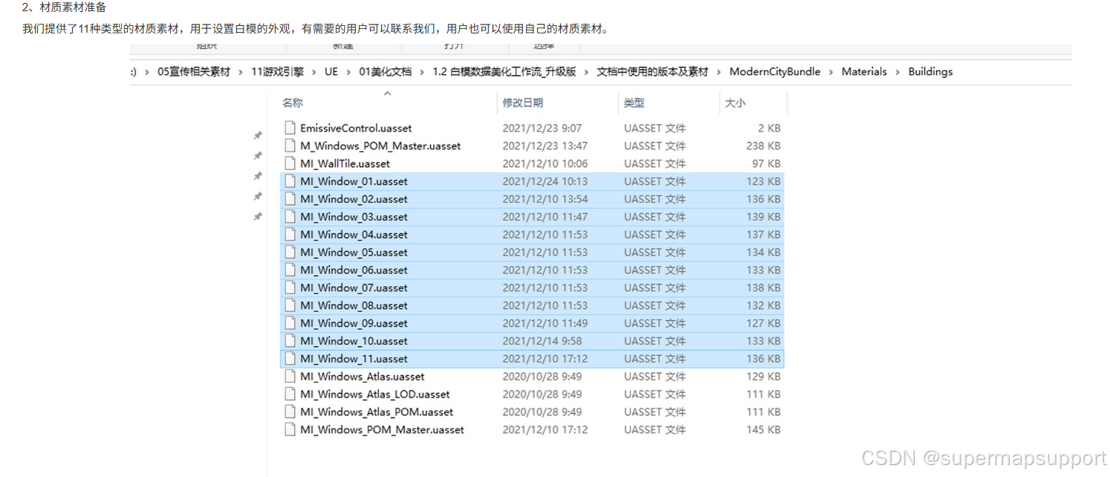Image resolution: width=1110 pixels, height=477 pixels.
Task: Click the MI_Window_07.uasset file icon
Action: pyautogui.click(x=291, y=288)
